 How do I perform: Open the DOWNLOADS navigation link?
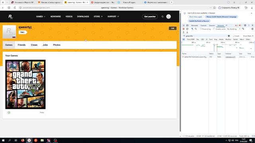coord(83,17)
